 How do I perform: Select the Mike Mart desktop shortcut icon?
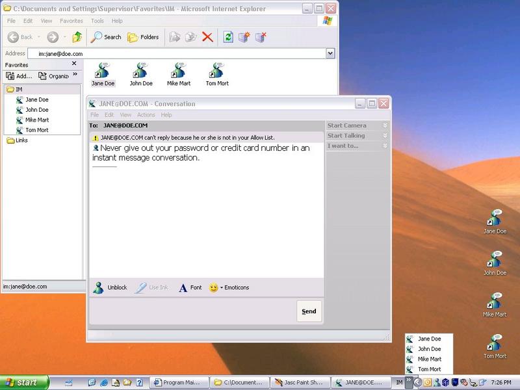(495, 305)
